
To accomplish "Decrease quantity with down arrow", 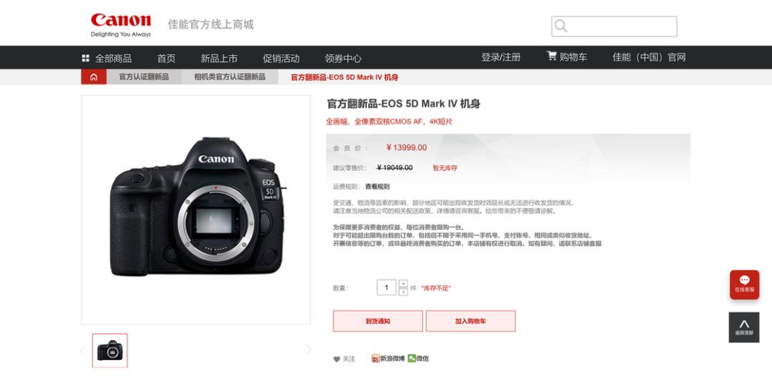I will coord(403,292).
